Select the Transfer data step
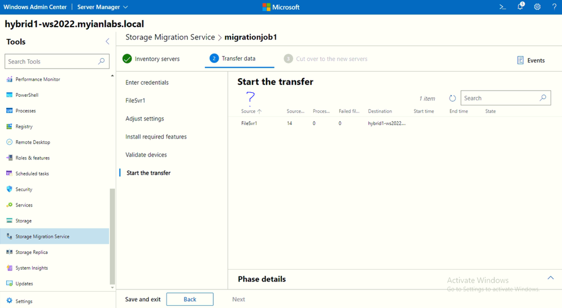This screenshot has height=308, width=562. pos(240,59)
